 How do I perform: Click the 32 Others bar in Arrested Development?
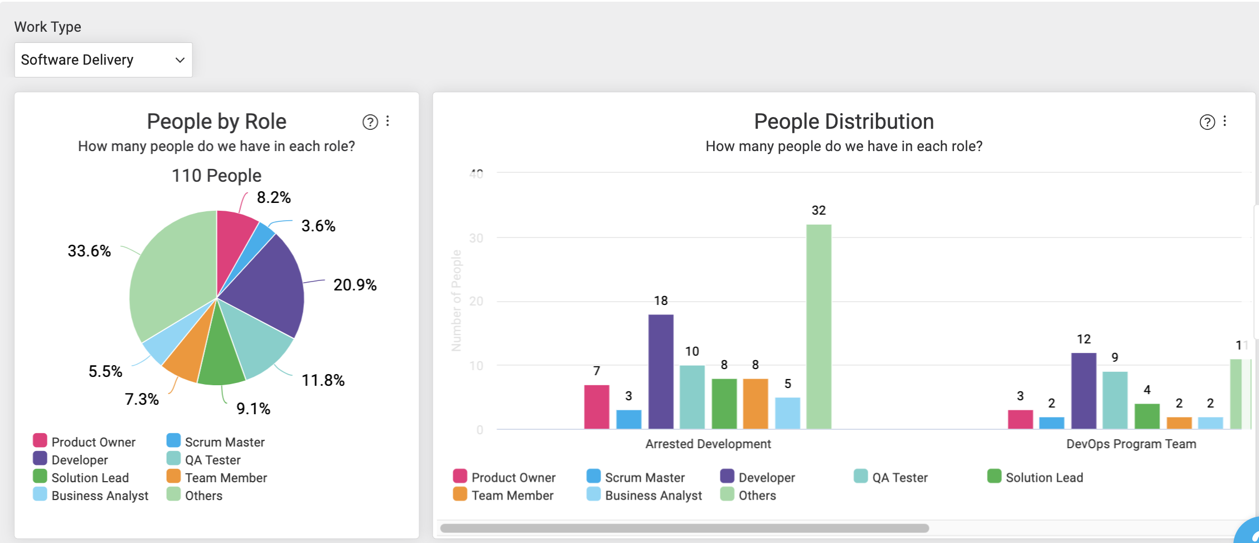[x=819, y=327]
